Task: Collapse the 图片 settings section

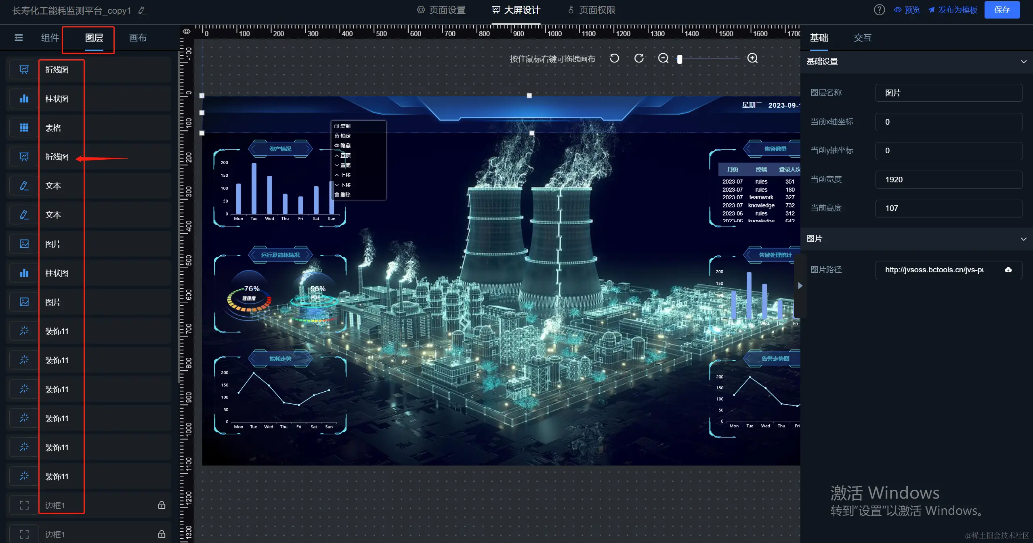Action: (1023, 239)
